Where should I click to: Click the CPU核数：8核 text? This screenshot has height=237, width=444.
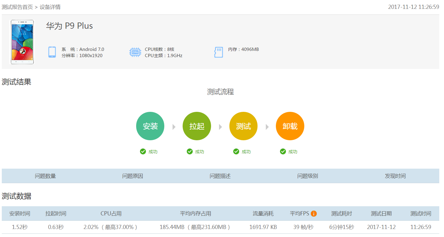(x=160, y=49)
